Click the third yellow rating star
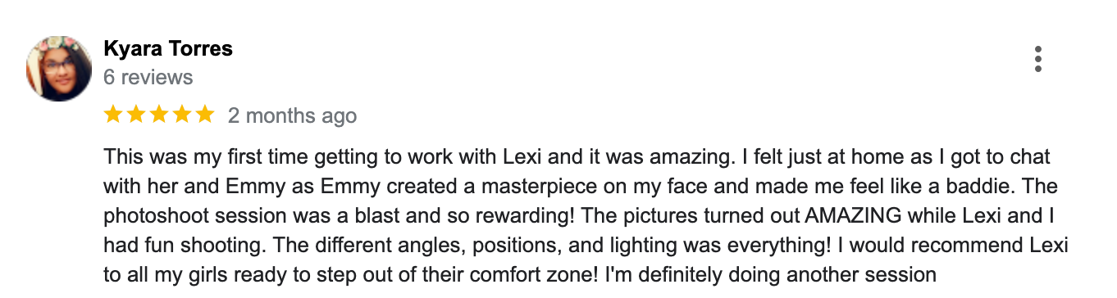This screenshot has height=298, width=1117. click(159, 115)
